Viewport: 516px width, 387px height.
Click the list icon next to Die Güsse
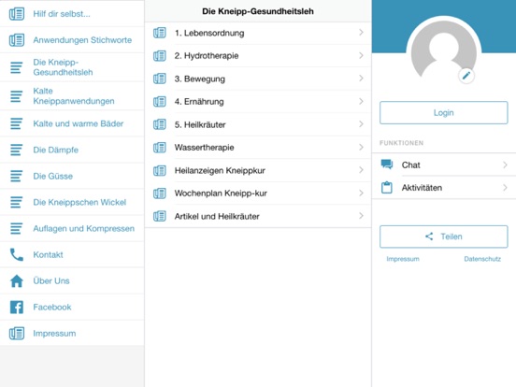click(17, 176)
